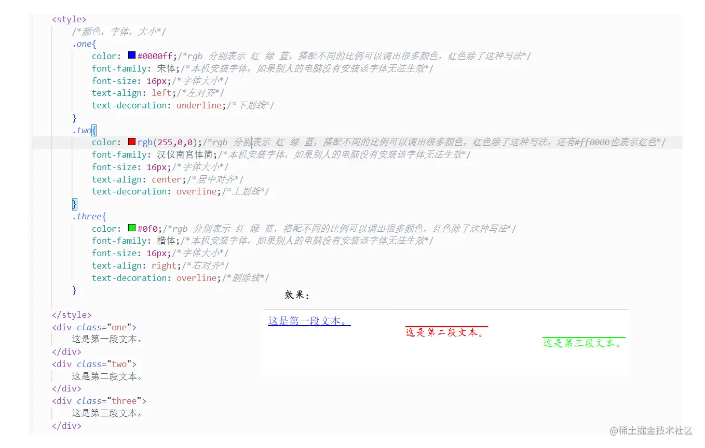Click the text-align right value
This screenshot has width=705, height=448.
(164, 265)
